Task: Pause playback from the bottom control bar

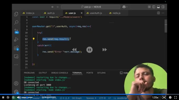Action: click(x=3, y=97)
